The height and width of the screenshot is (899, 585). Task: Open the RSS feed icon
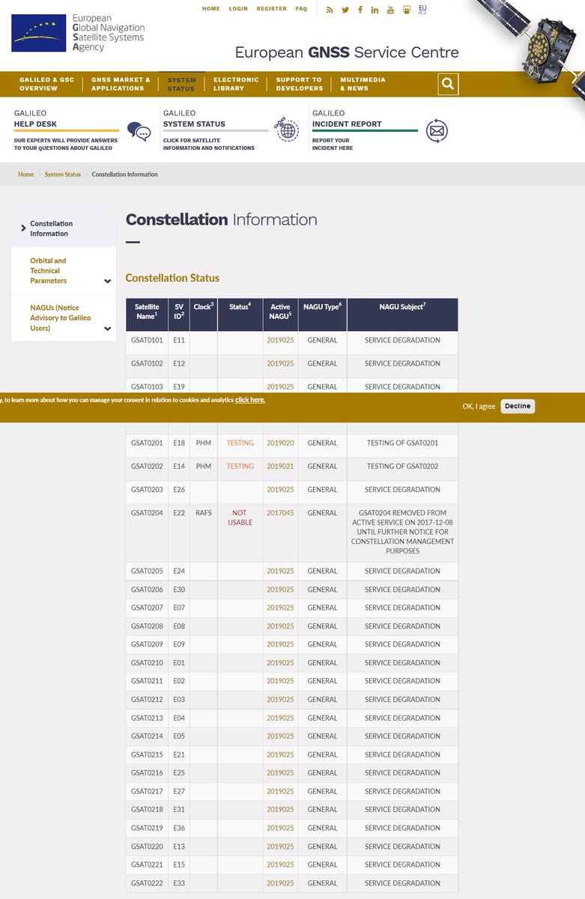[x=330, y=10]
